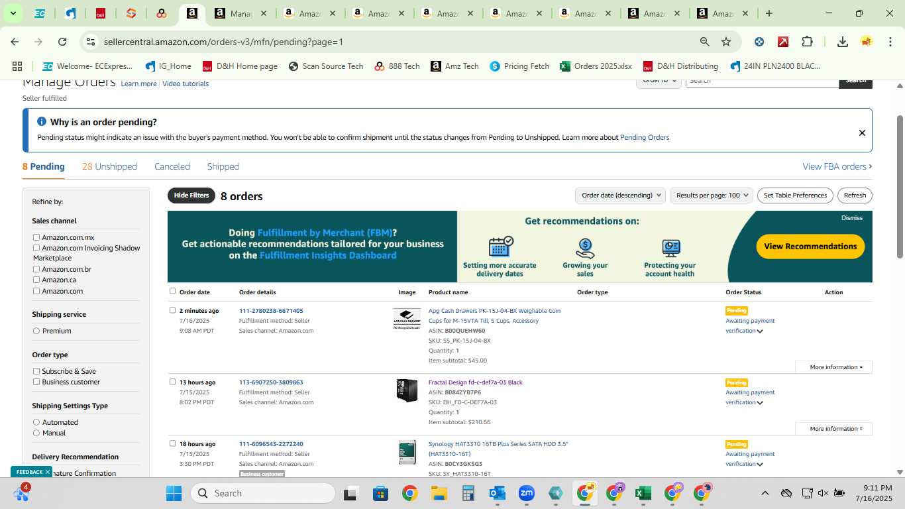The height and width of the screenshot is (509, 905).
Task: Bookmark this page with the star icon
Action: 726,42
